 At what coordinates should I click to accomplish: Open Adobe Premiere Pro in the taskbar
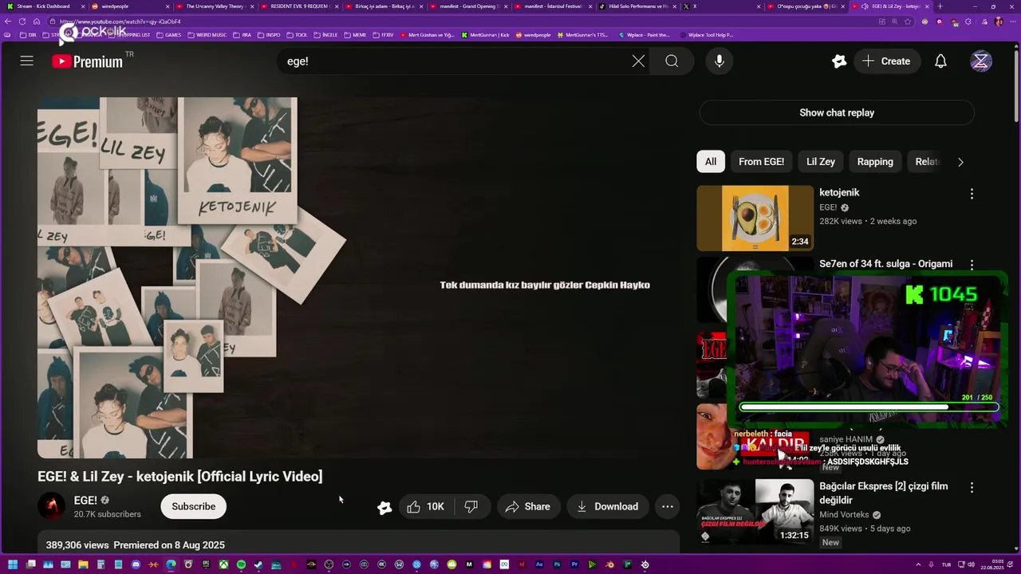tap(574, 564)
